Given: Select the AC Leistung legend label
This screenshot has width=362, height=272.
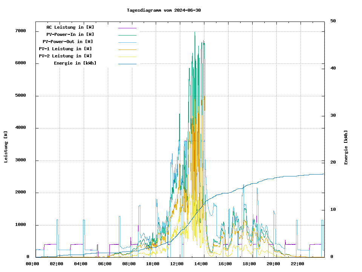Looking at the screenshot, I should 70,27.
